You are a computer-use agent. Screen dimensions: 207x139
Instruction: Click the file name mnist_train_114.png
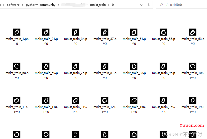(17, 109)
